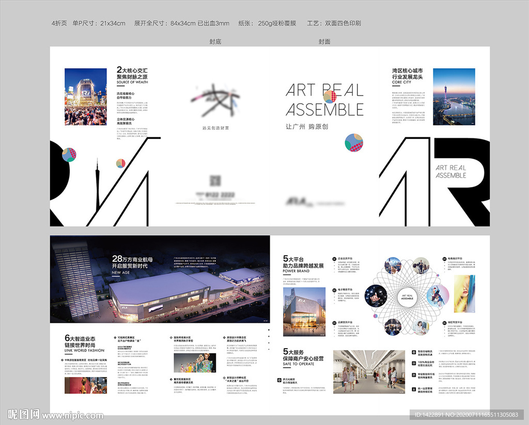This screenshot has width=529, height=425.
Task: Select the '5大服务 保障商户安心经营' heading
Action: pyautogui.click(x=303, y=355)
